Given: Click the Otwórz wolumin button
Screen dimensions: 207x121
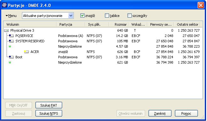Looking at the screenshot, I should click(x=131, y=113).
